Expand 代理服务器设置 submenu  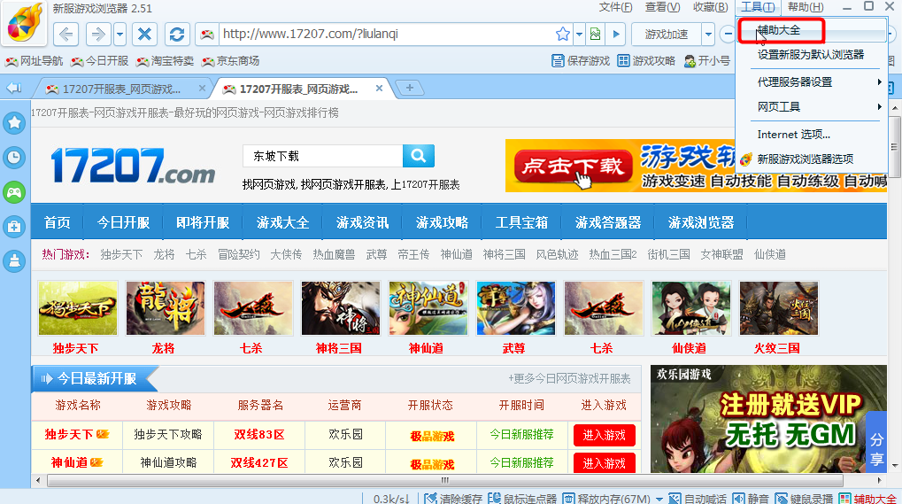(x=811, y=82)
